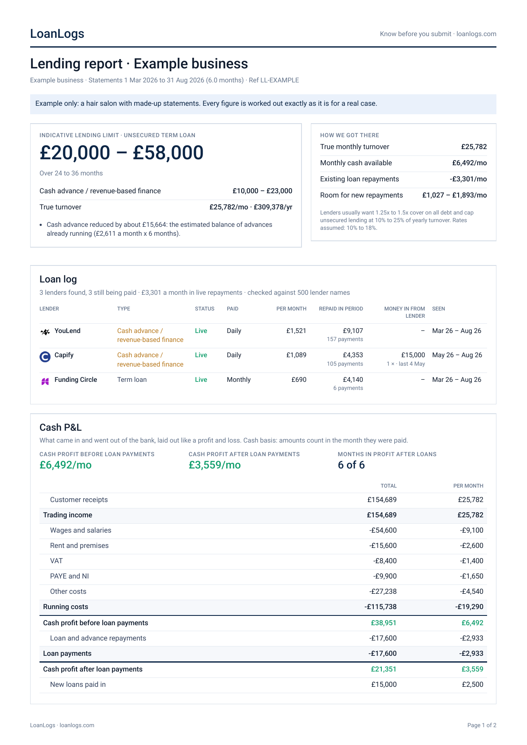Select the £25,782/mo · £309,378/yr turnover value

(x=251, y=207)
